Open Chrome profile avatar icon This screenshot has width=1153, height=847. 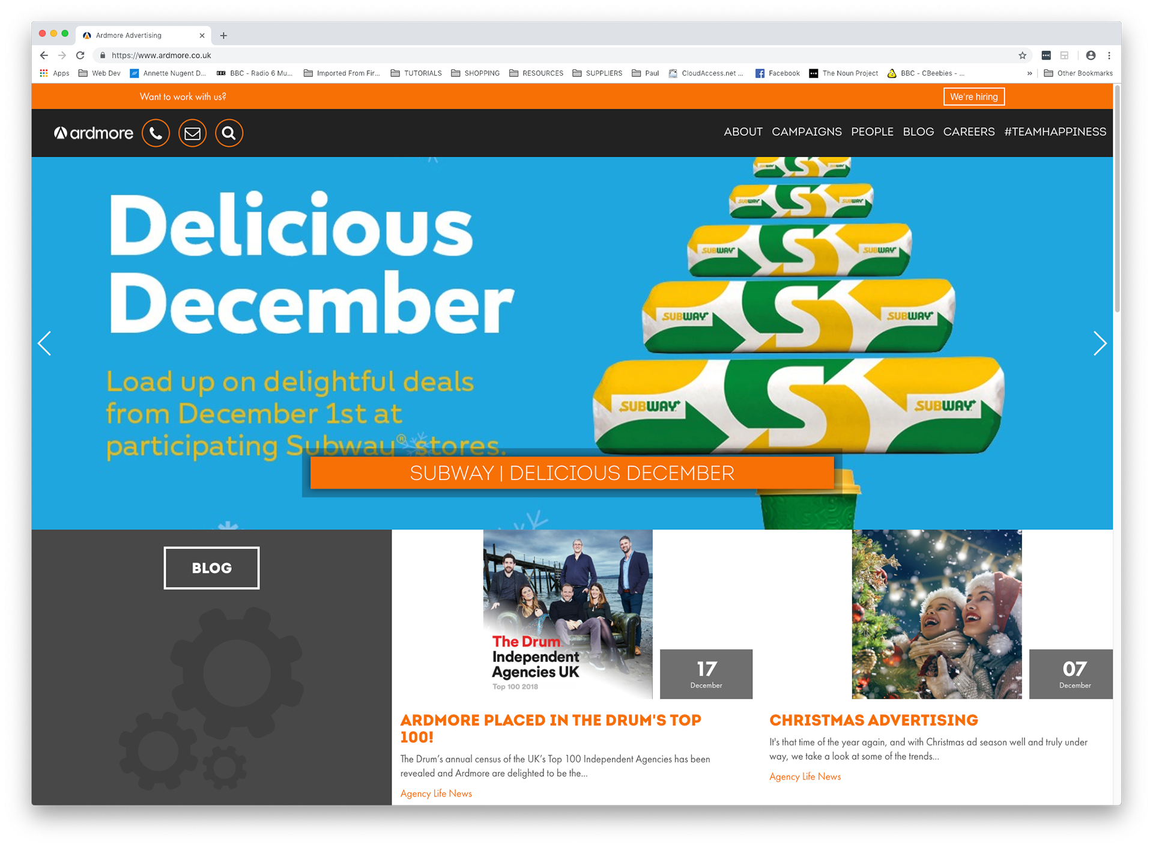point(1091,55)
